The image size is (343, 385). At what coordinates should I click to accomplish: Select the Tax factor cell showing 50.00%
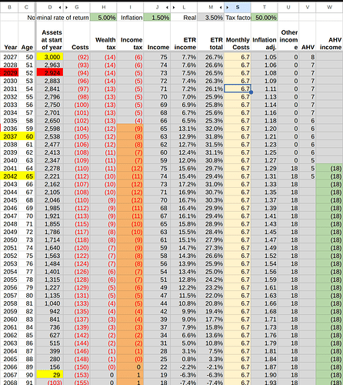pyautogui.click(x=265, y=18)
